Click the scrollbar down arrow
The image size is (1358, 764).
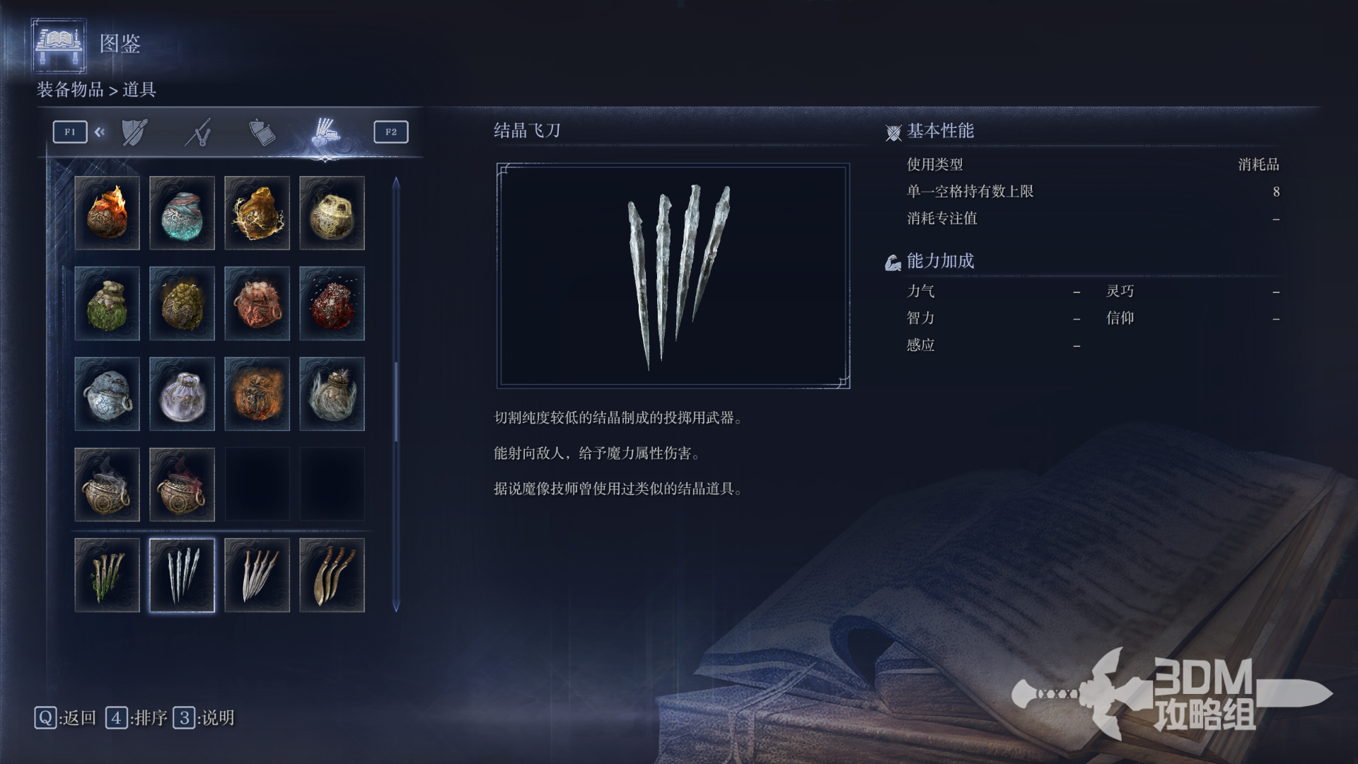[396, 606]
